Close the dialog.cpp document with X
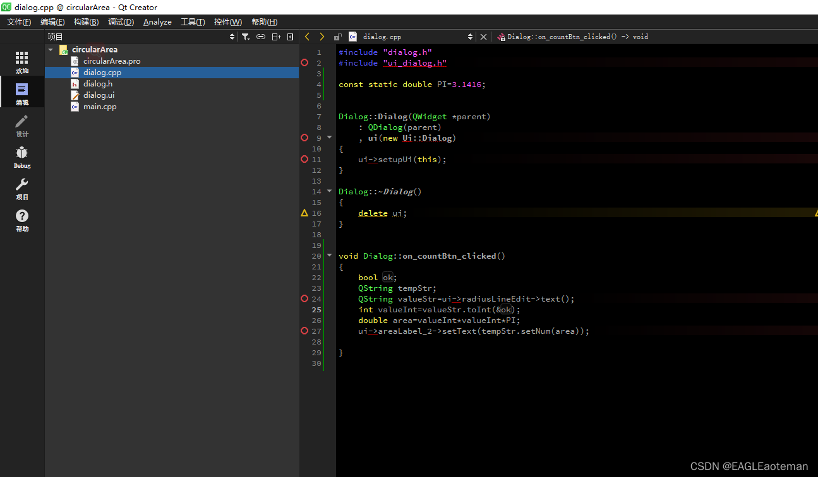 tap(484, 37)
